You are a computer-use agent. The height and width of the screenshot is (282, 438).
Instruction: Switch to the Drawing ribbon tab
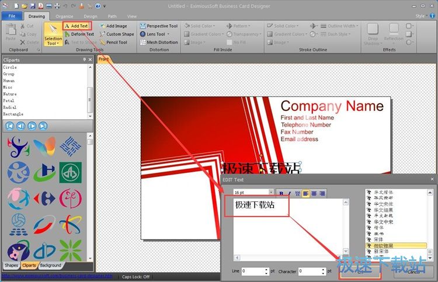(37, 16)
